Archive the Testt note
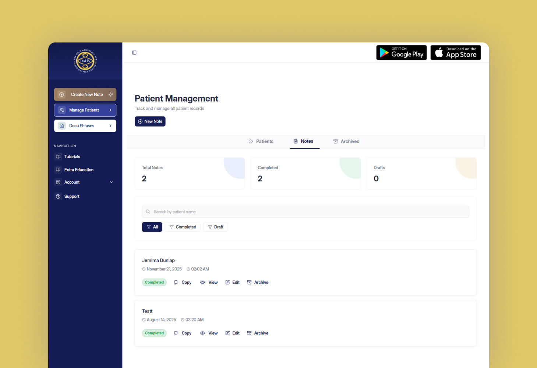This screenshot has height=368, width=537. [x=258, y=333]
